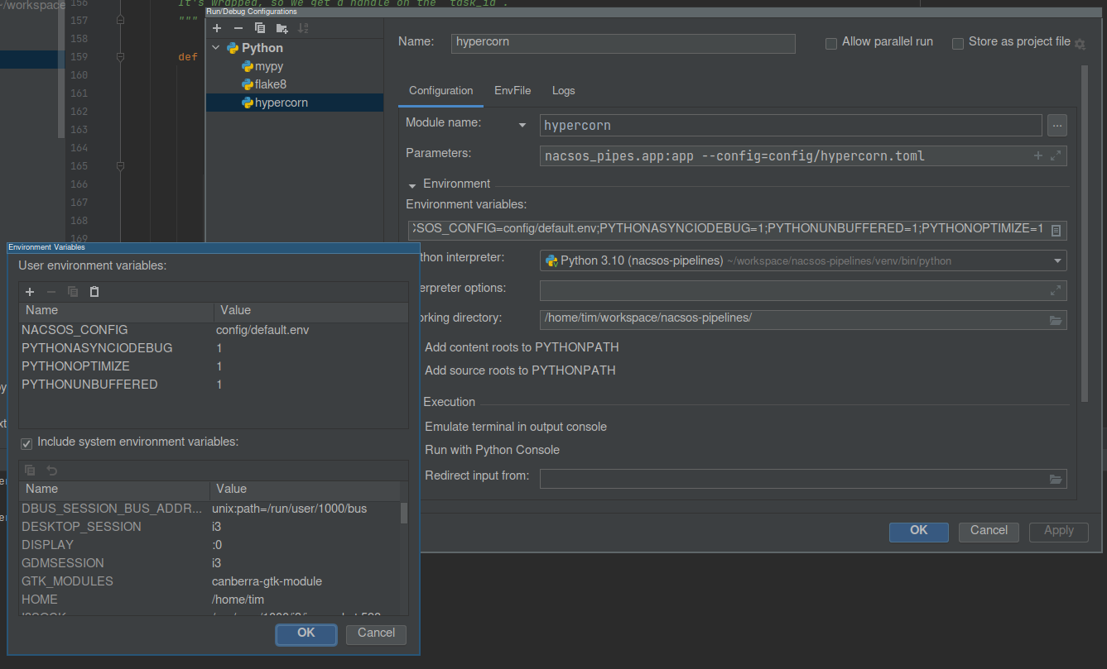Expand the Parameters field editor
This screenshot has width=1107, height=669.
1056,155
